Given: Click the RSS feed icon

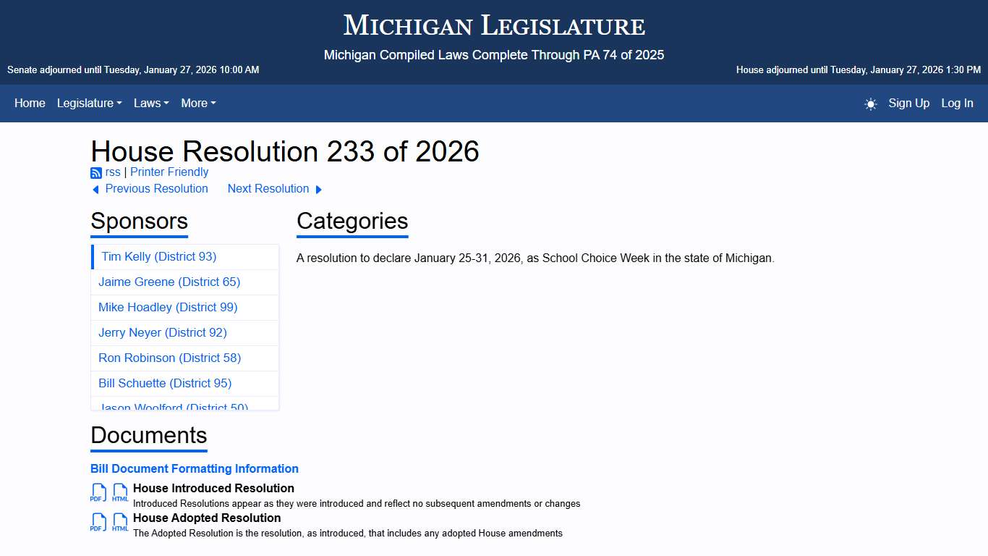Looking at the screenshot, I should 96,172.
